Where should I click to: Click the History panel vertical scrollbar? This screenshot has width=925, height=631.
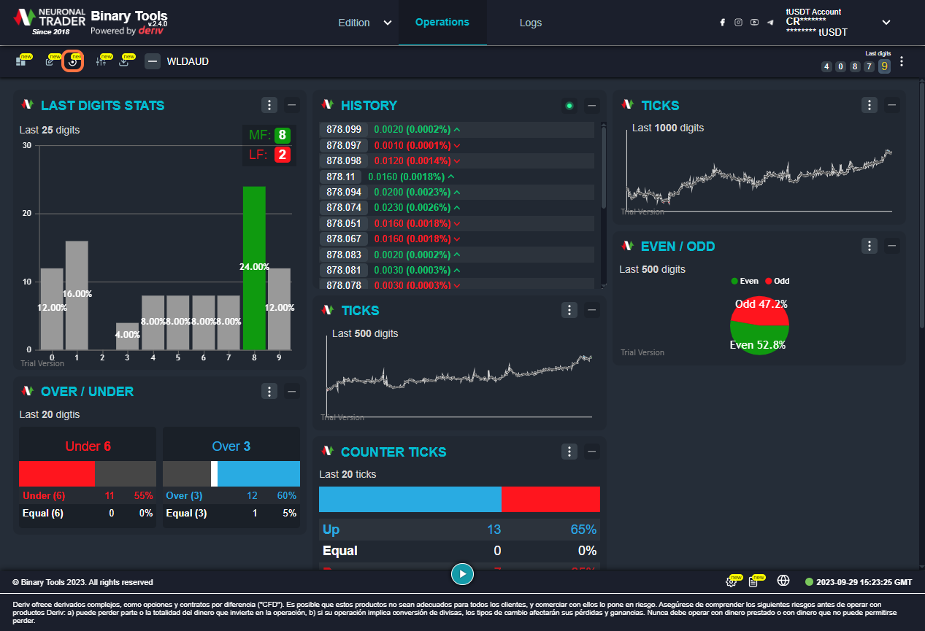603,168
